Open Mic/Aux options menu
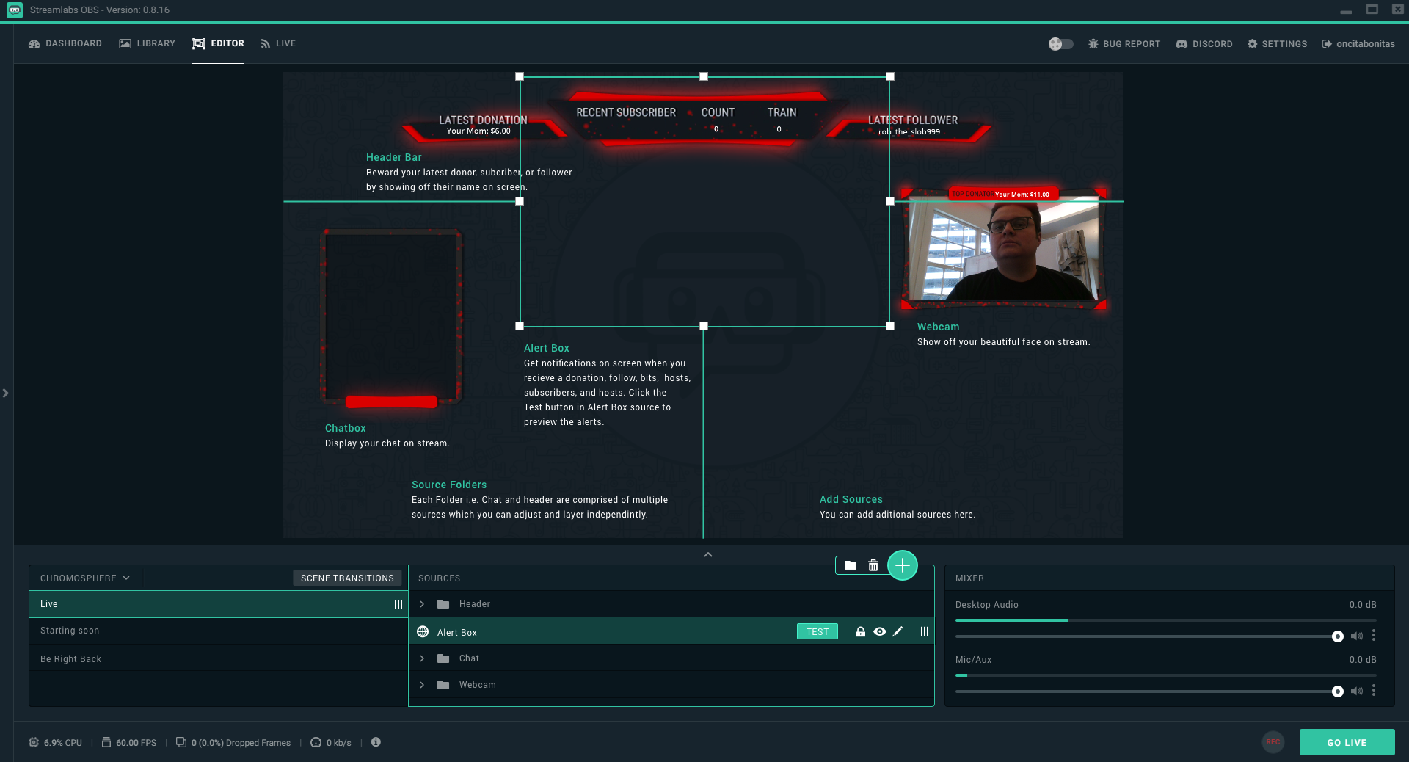Screen dimensions: 1409x762 pyautogui.click(x=1374, y=691)
